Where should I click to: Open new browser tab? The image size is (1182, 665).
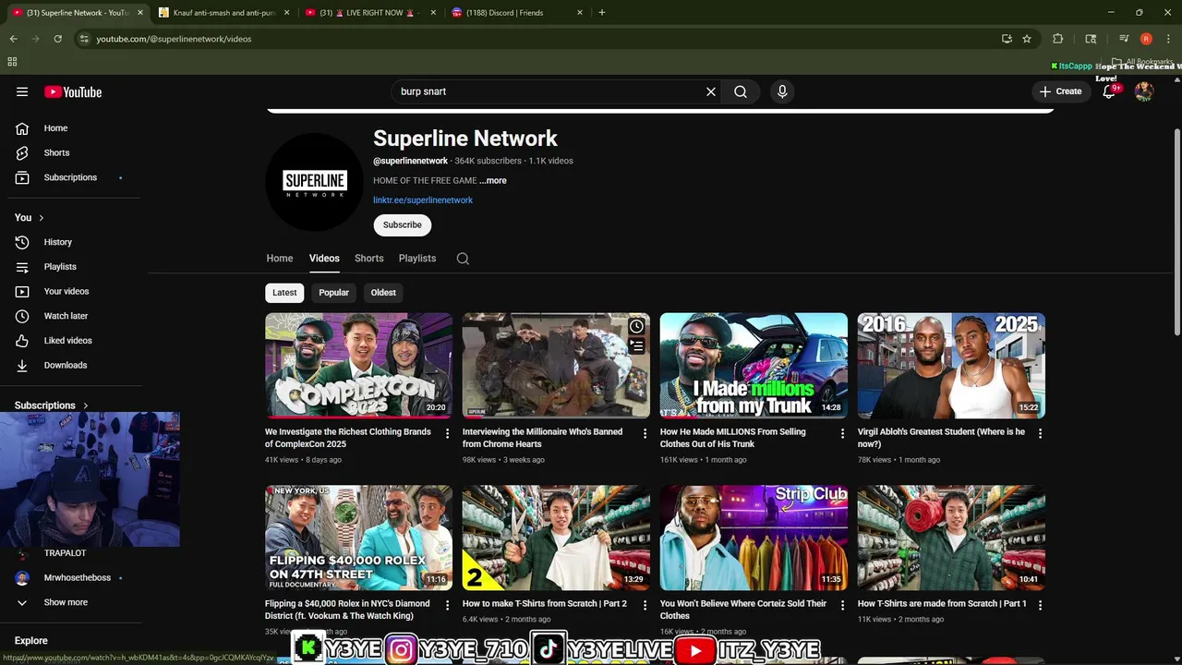pos(602,13)
